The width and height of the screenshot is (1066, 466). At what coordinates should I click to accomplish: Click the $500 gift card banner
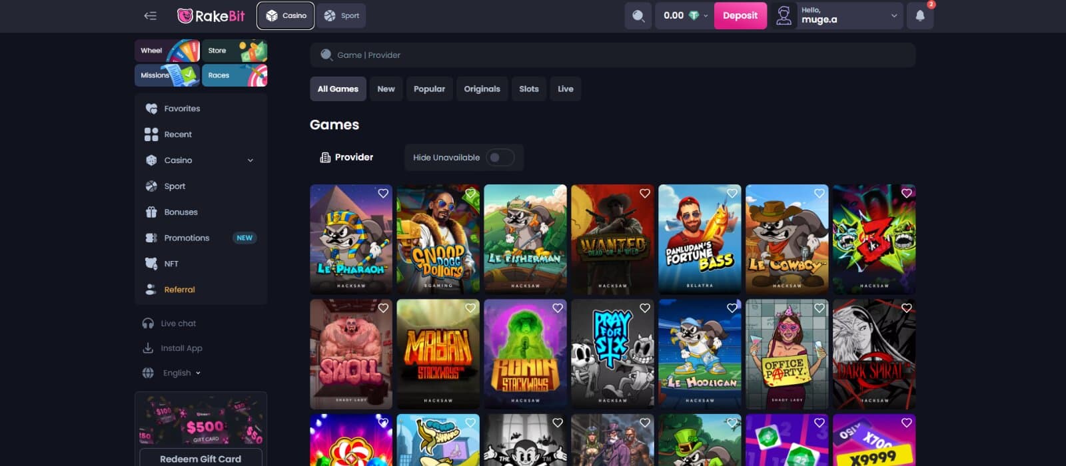pos(201,421)
